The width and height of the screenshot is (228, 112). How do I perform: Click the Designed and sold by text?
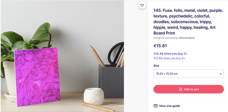166,38
